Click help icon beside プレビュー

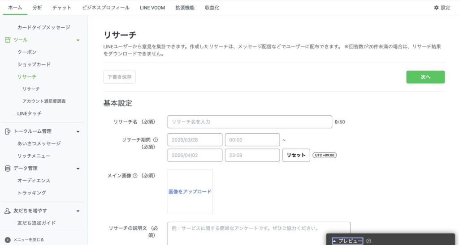click(368, 241)
